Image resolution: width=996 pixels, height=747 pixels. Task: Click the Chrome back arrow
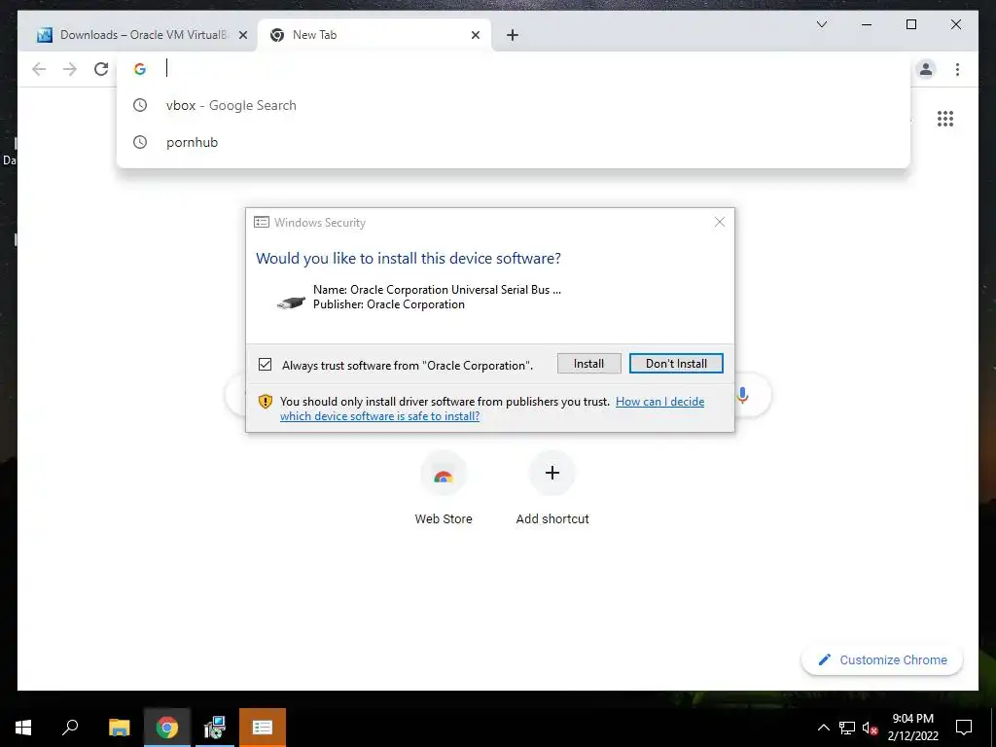pyautogui.click(x=39, y=69)
